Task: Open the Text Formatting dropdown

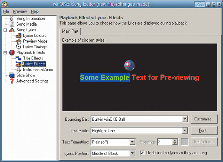Action: point(132,142)
